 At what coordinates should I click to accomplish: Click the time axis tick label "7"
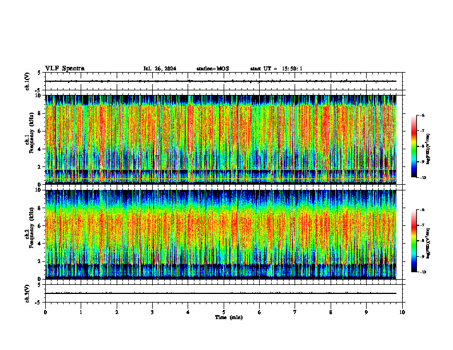click(295, 312)
